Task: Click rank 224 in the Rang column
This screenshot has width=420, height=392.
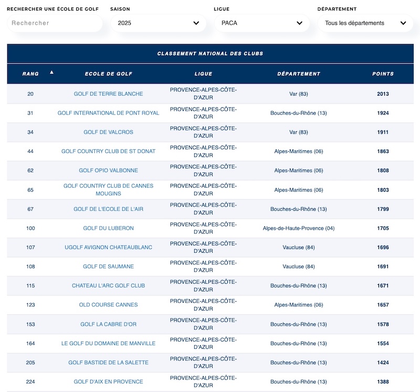Action: click(30, 381)
